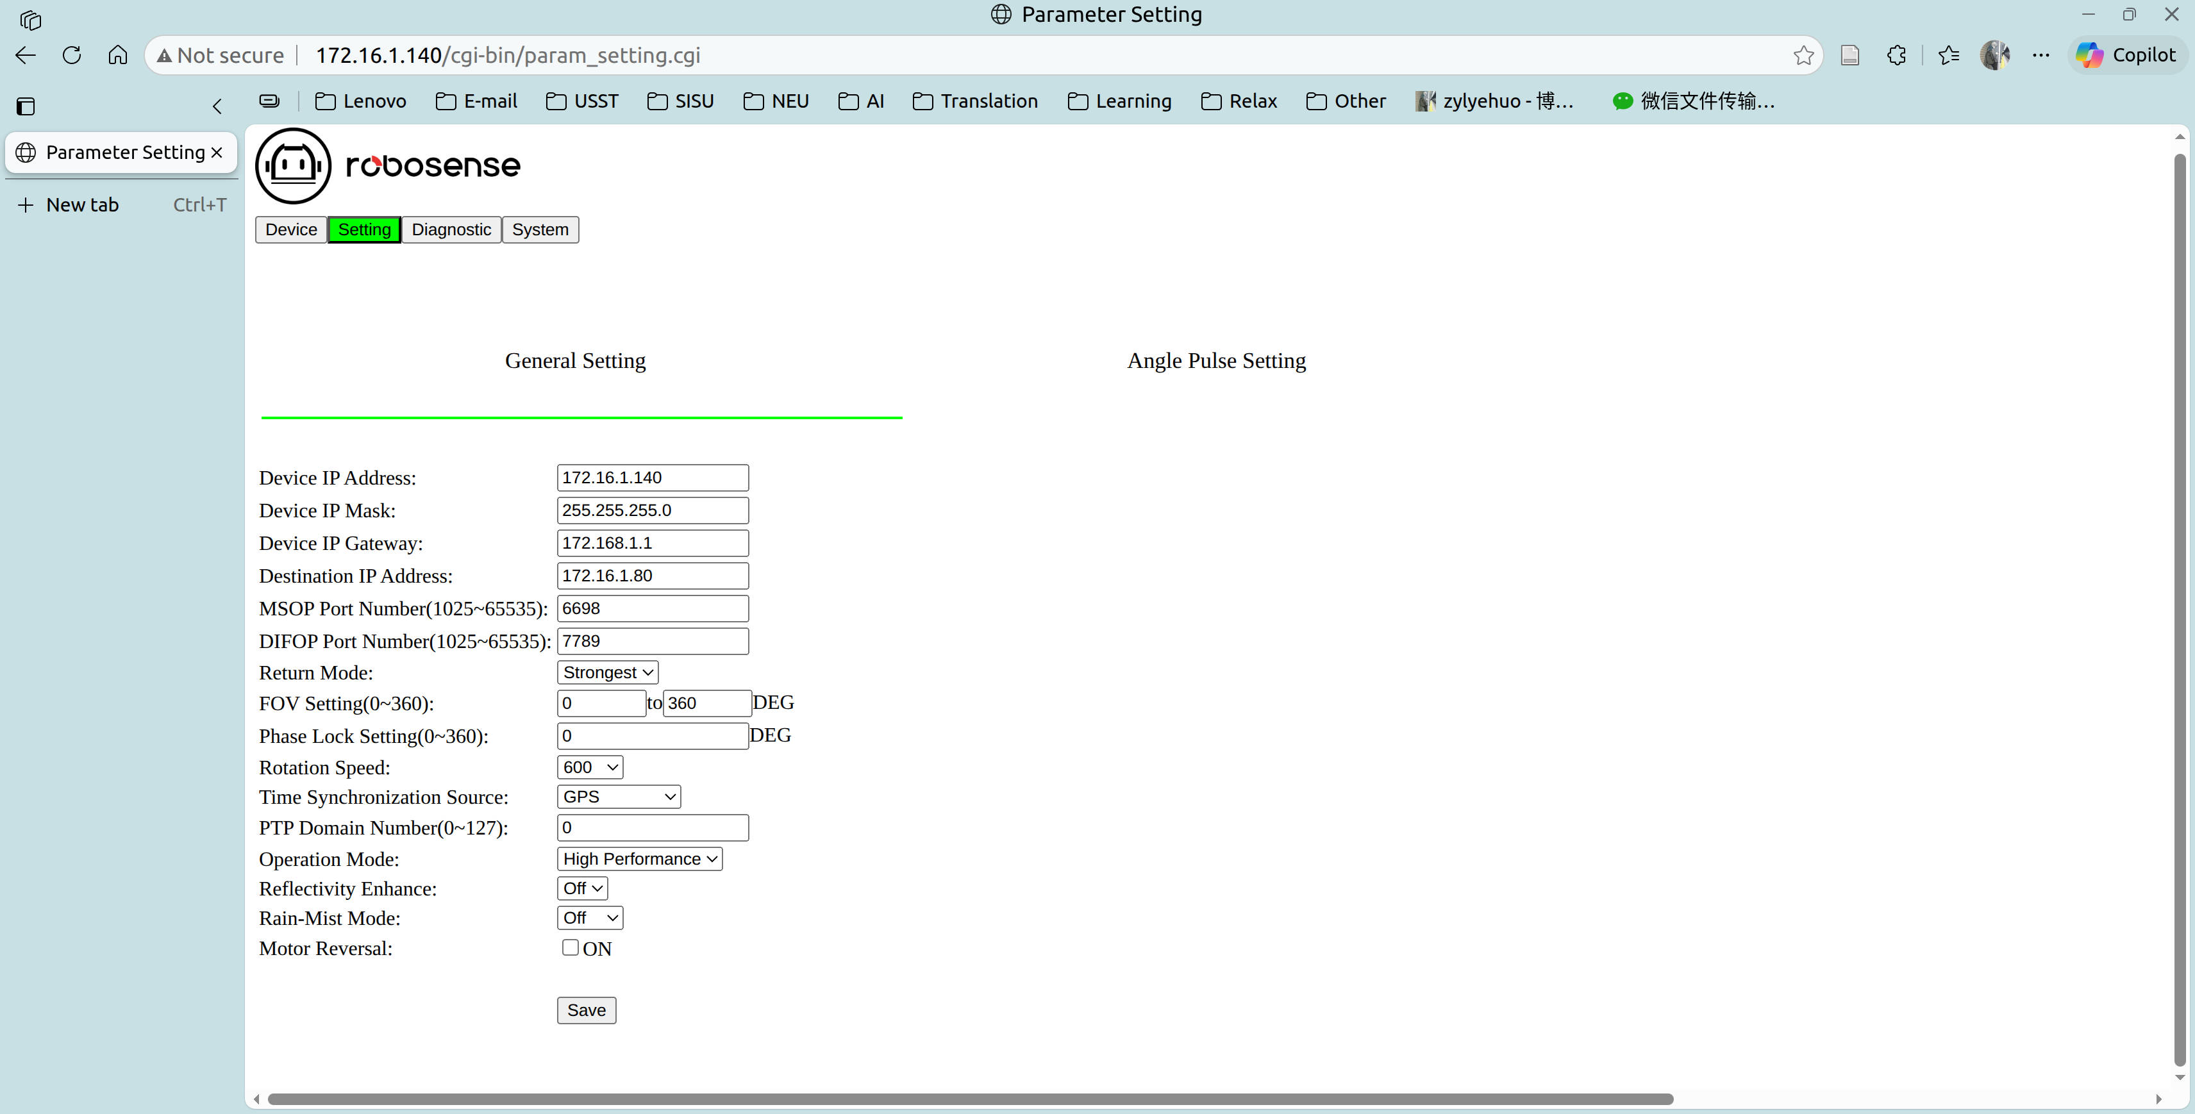
Task: Open the Rotation Speed dropdown
Action: tap(590, 767)
